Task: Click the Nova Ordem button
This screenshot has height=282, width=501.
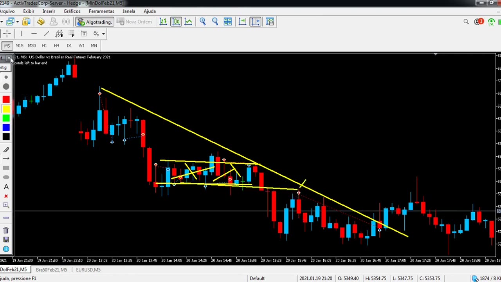Action: tap(134, 22)
